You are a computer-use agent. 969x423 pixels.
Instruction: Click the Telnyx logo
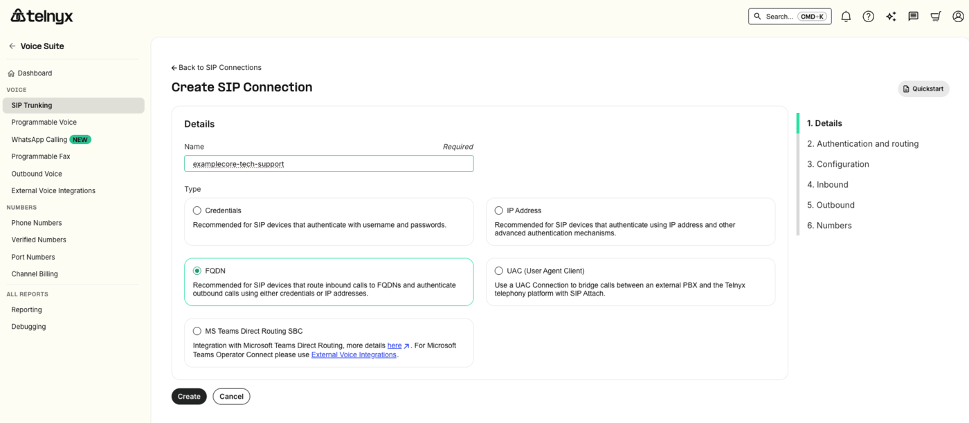pyautogui.click(x=42, y=16)
